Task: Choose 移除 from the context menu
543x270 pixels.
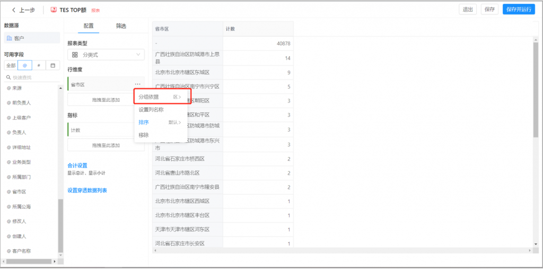Action: 144,135
